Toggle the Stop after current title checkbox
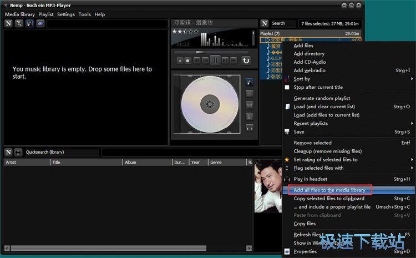The image size is (416, 258). coord(287,87)
